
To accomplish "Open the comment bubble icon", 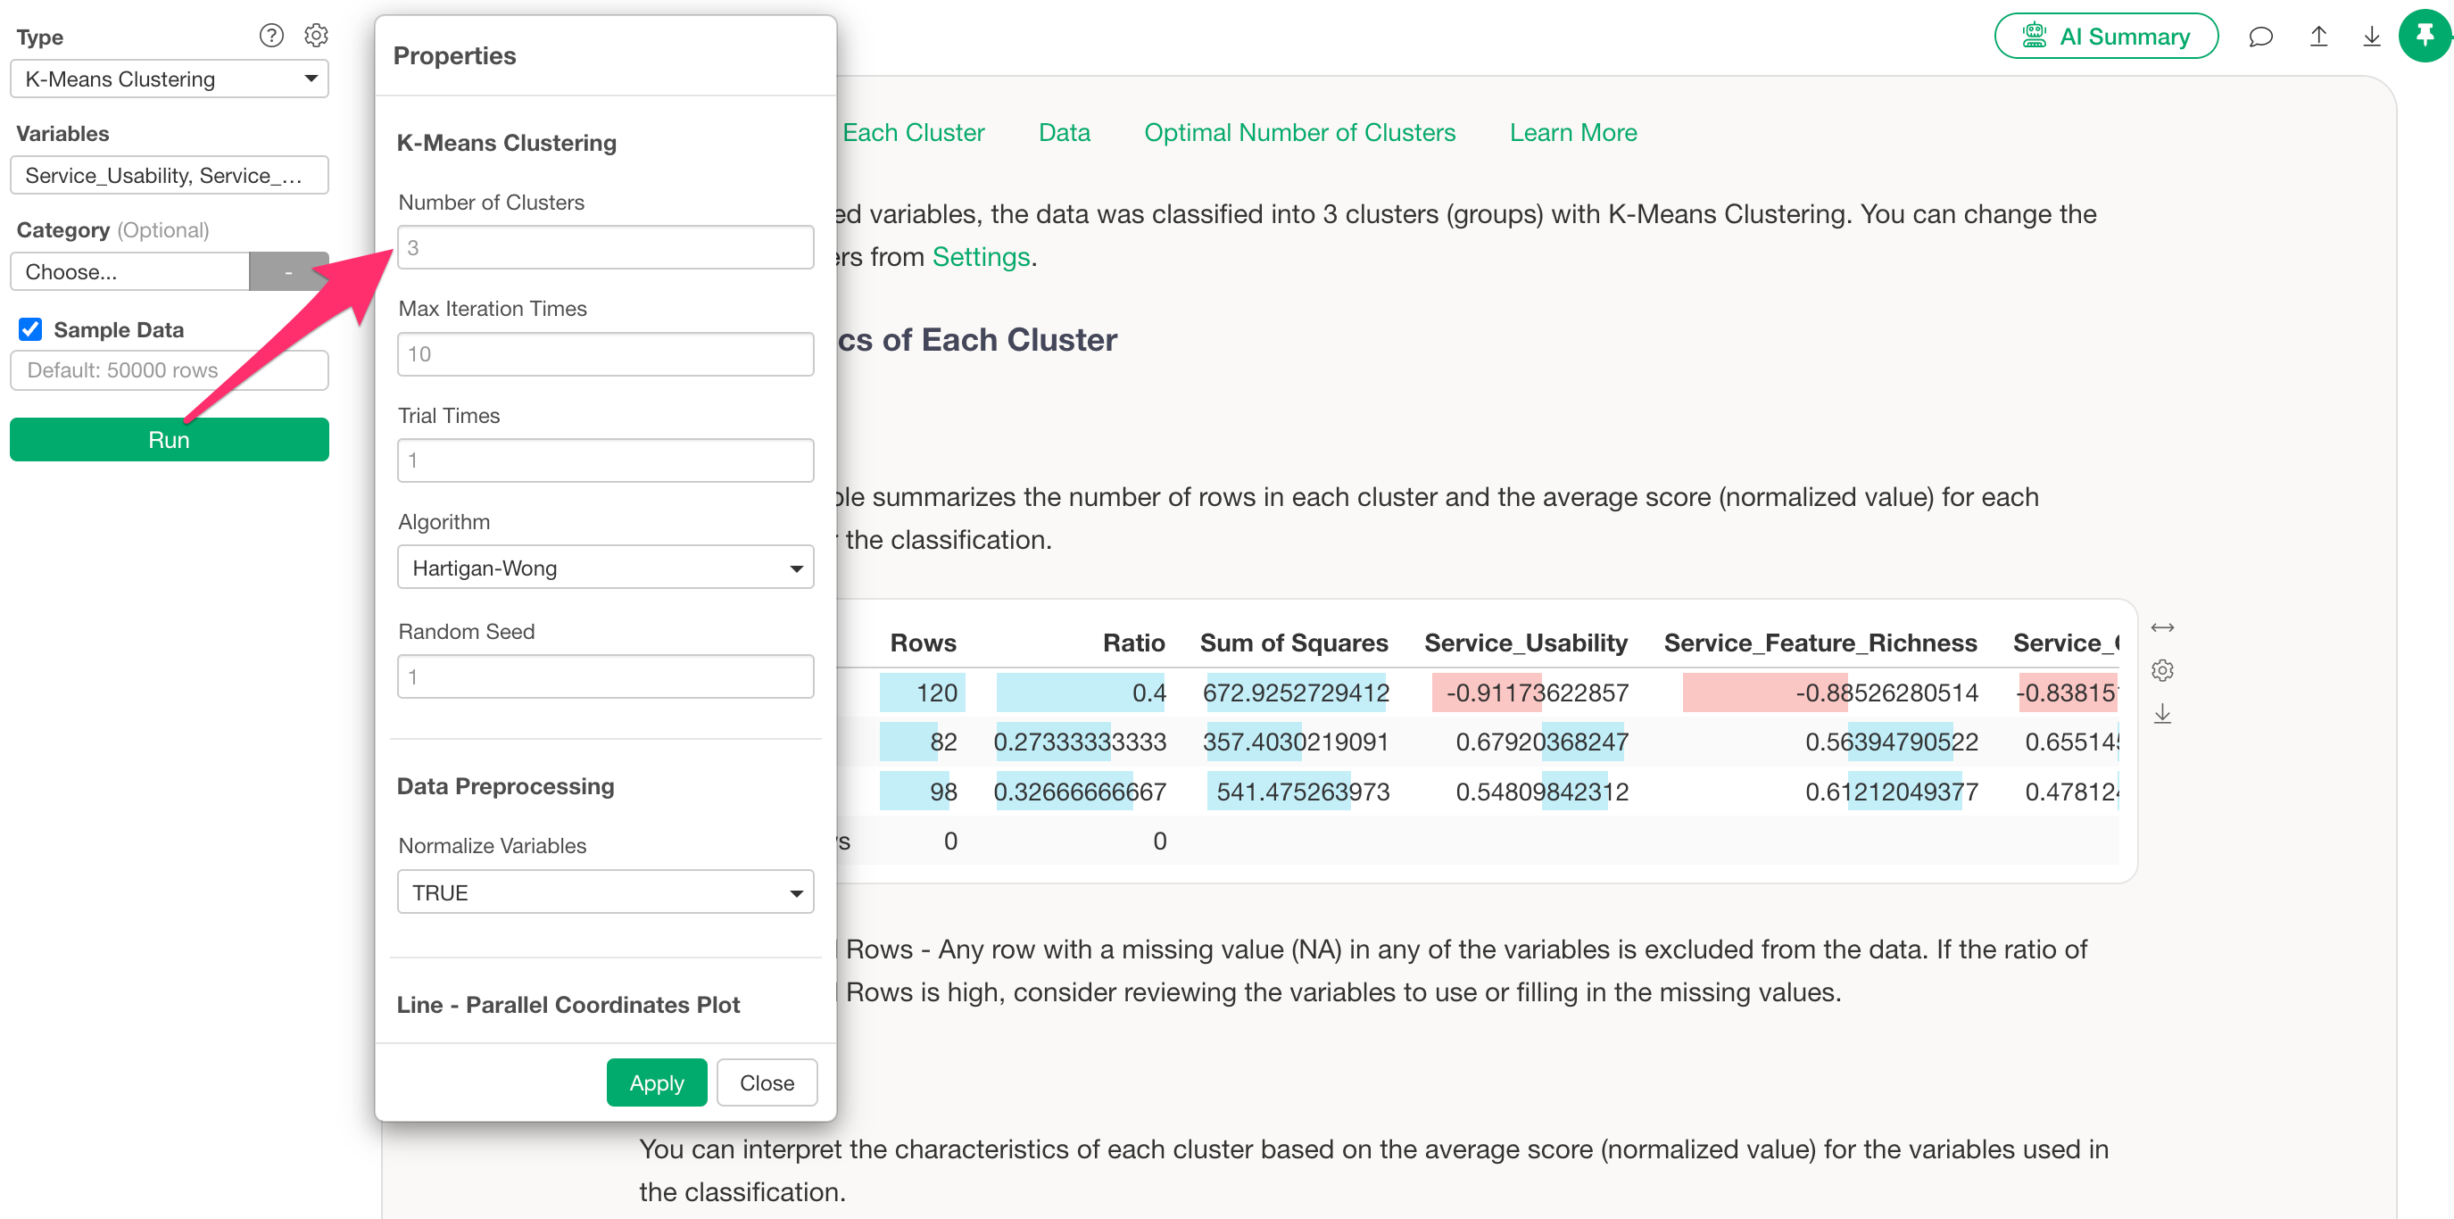I will pos(2259,37).
